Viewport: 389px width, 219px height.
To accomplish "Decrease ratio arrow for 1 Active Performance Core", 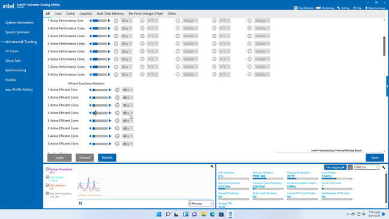I will (x=90, y=20).
